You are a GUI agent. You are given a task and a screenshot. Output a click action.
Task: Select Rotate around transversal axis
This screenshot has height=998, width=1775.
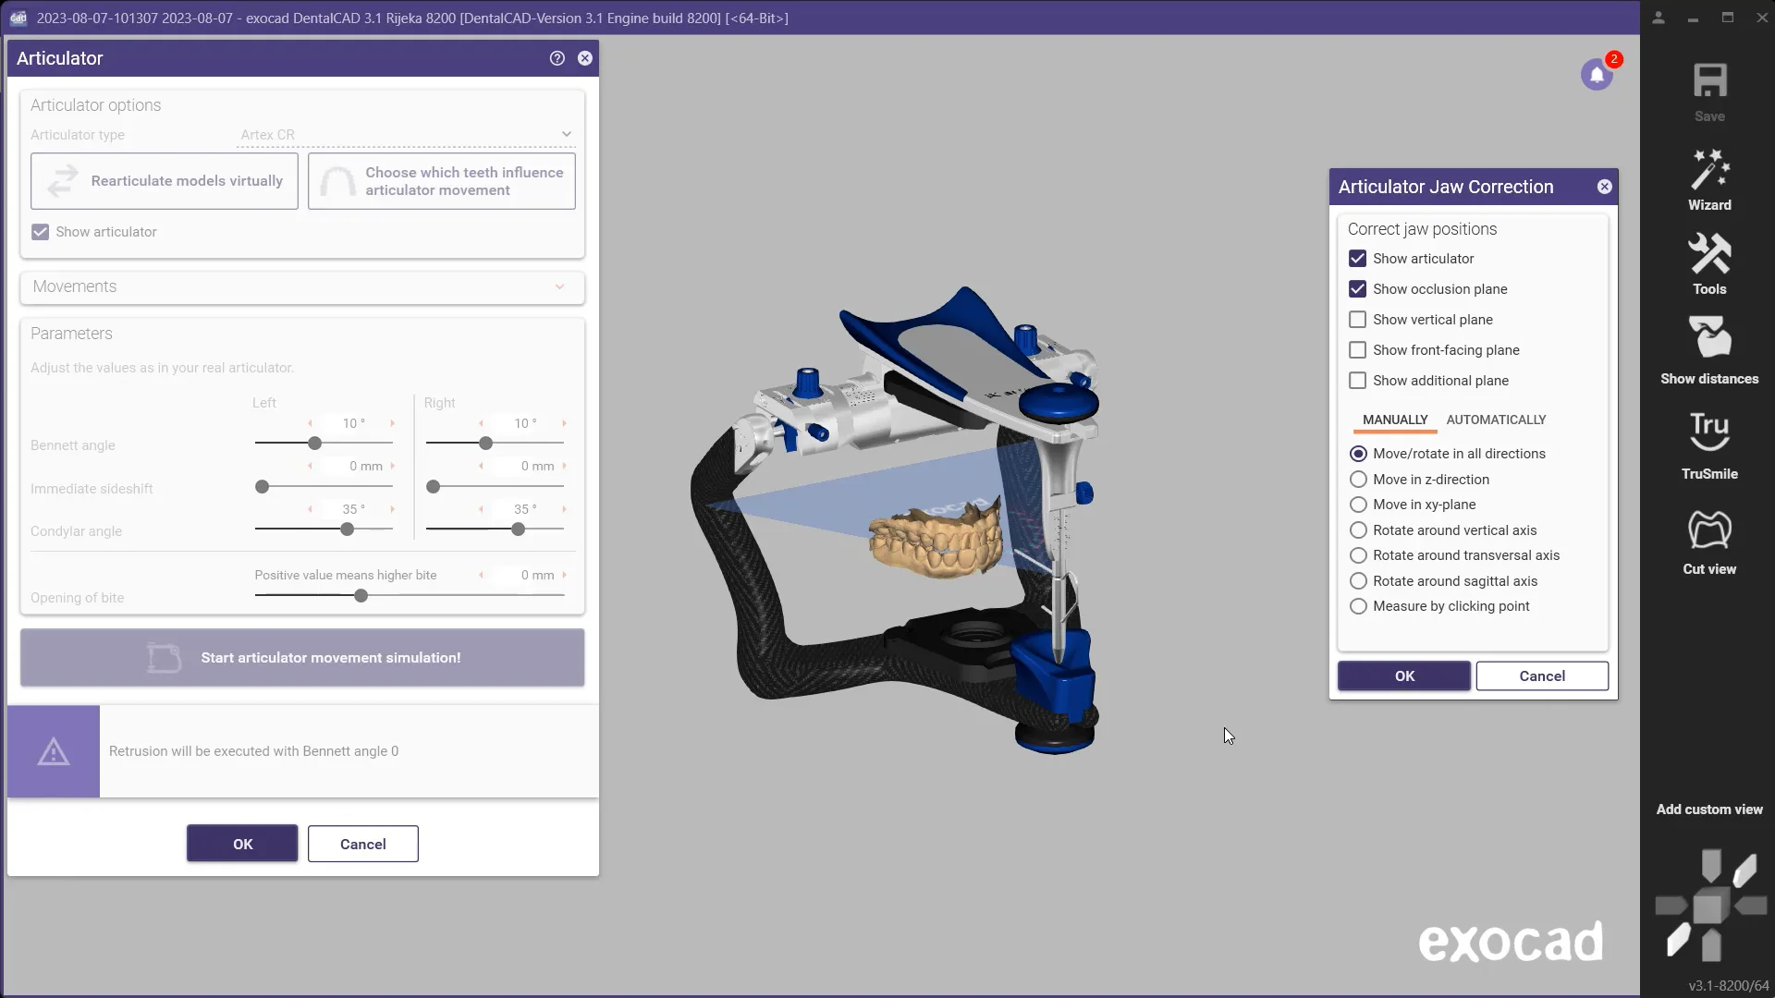click(x=1358, y=555)
